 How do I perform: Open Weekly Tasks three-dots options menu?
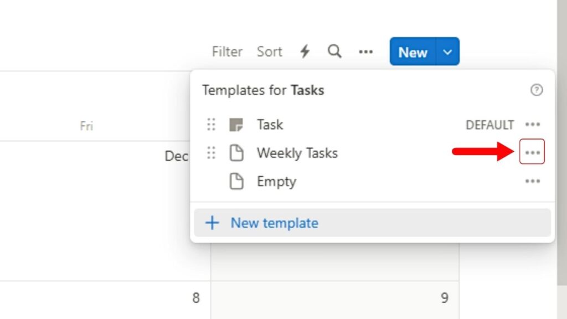pyautogui.click(x=532, y=152)
